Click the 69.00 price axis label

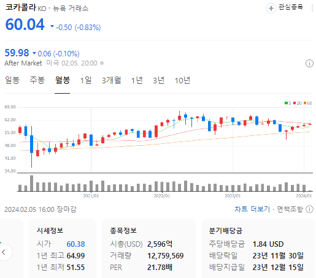tap(10, 107)
